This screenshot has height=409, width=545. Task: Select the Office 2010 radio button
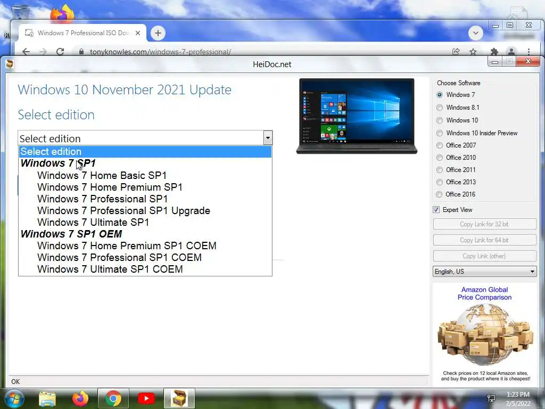coord(440,158)
